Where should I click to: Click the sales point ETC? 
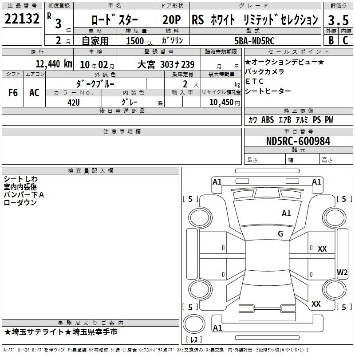[x=254, y=81]
